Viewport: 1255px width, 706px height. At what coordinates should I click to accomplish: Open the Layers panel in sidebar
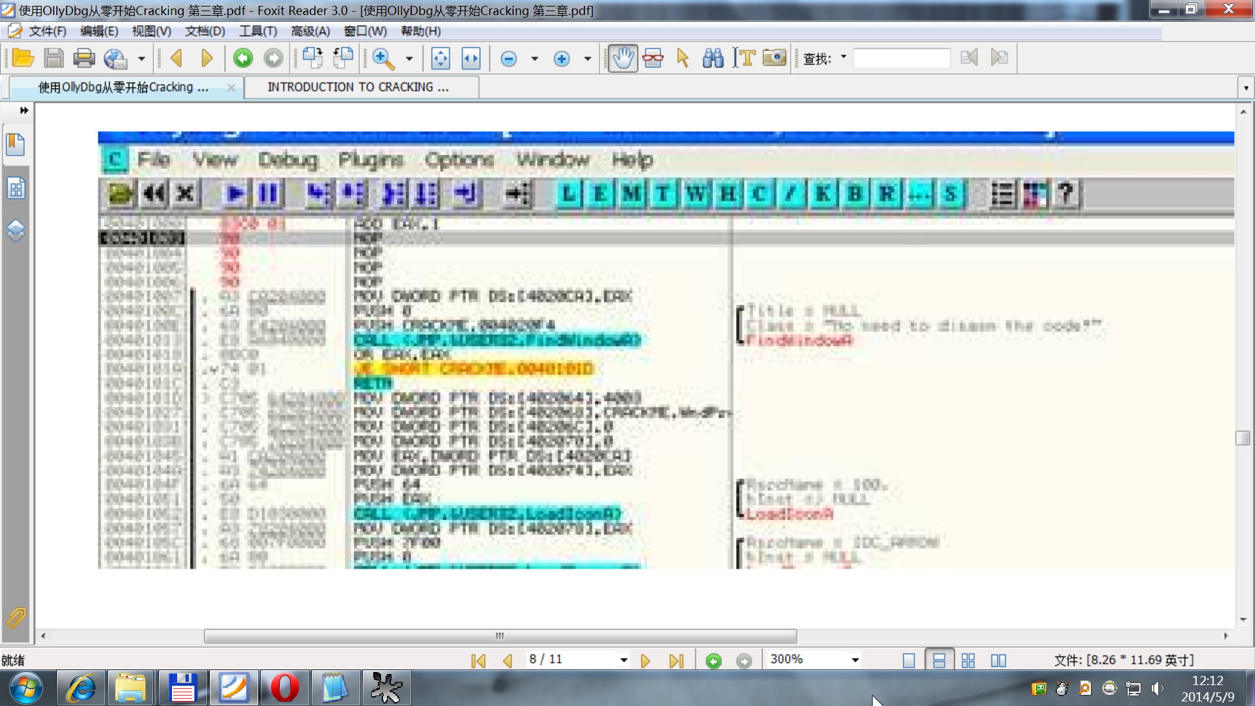tap(16, 231)
